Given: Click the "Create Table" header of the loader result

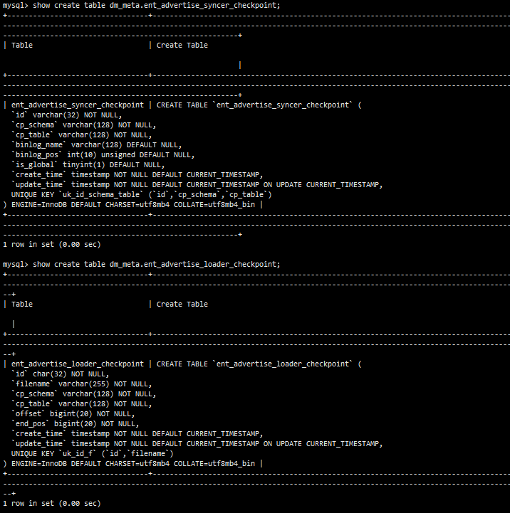Looking at the screenshot, I should click(182, 304).
